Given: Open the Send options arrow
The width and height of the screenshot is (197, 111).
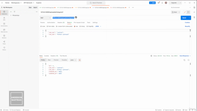Looking at the screenshot, I should coord(189,18).
